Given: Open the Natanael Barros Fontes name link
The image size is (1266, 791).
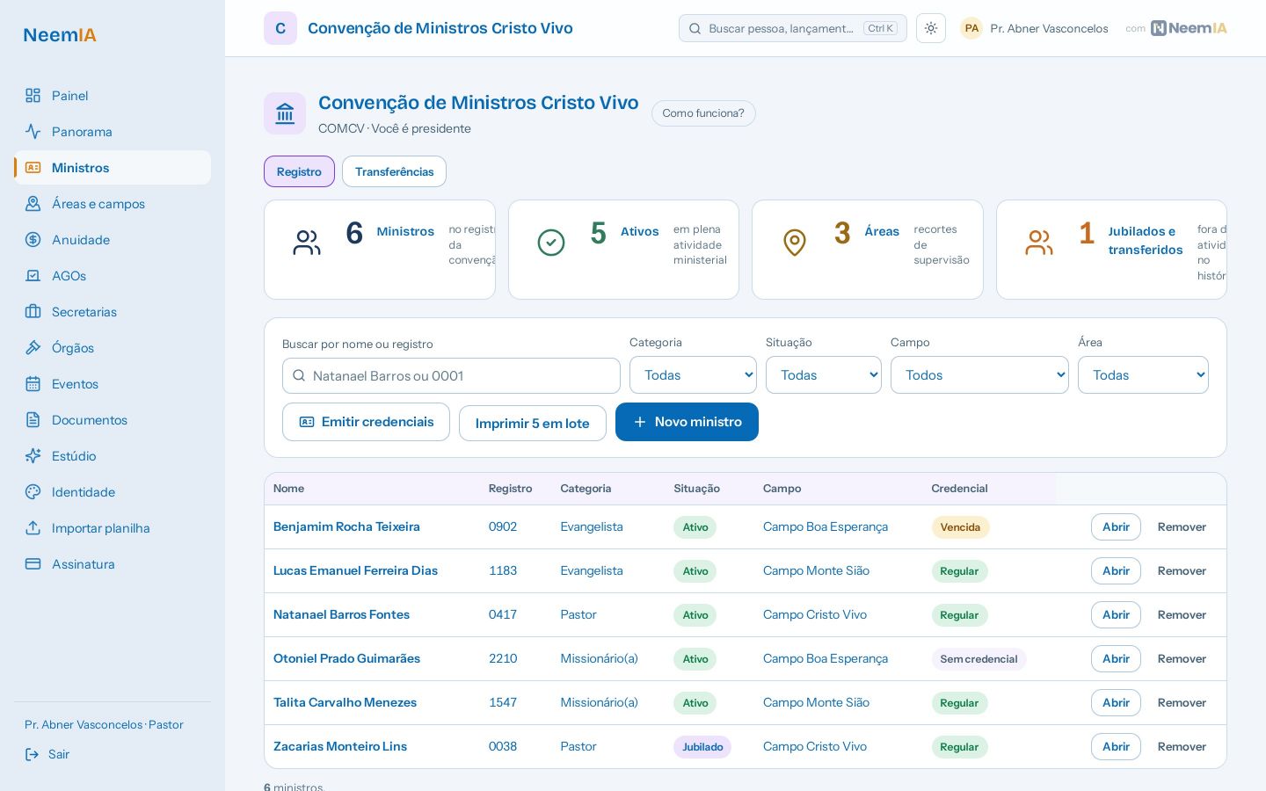Looking at the screenshot, I should [341, 615].
